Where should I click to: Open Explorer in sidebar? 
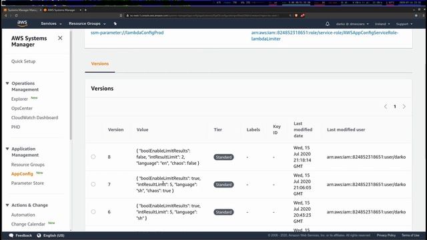[19, 99]
